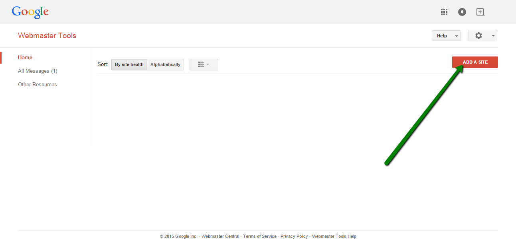
Task: Click the share plus box icon
Action: [x=480, y=12]
